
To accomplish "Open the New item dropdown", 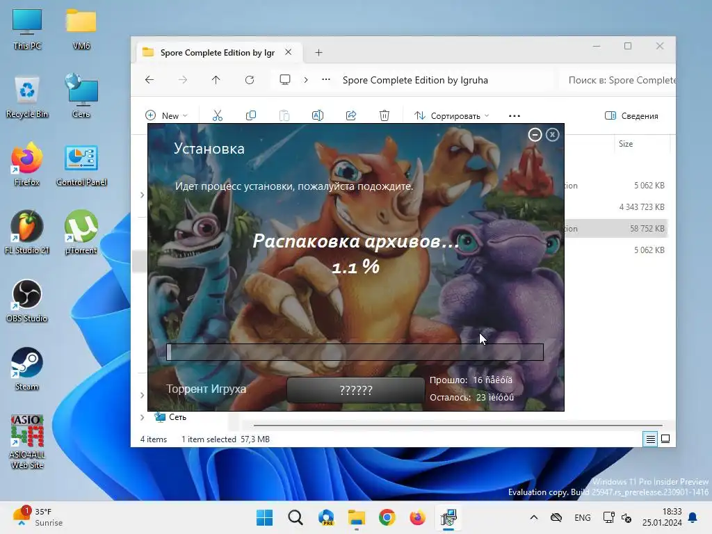I will point(166,116).
